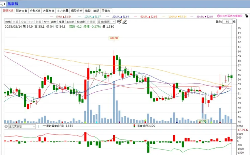Toggle the 外資 overlay button
This screenshot has height=155, width=250.
(16, 22)
